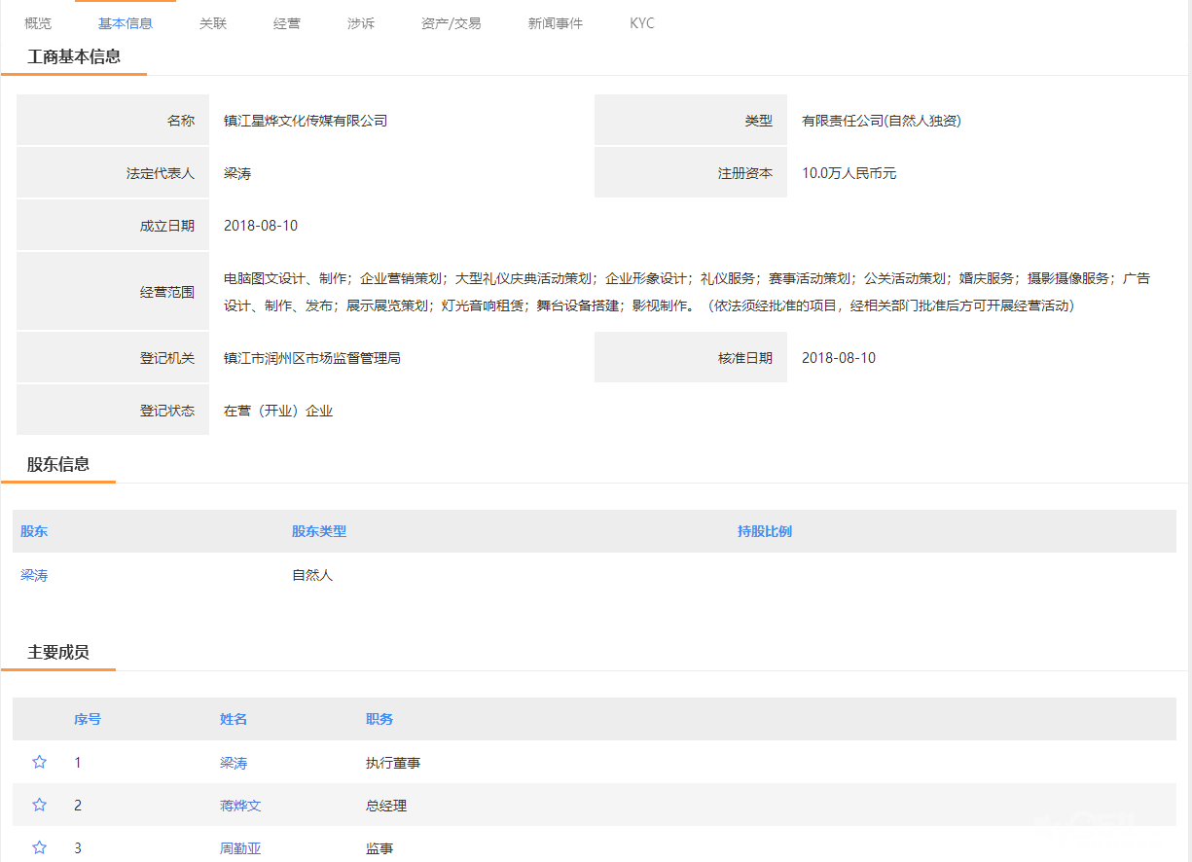Select the 工商基本信息 section heading

click(x=74, y=56)
